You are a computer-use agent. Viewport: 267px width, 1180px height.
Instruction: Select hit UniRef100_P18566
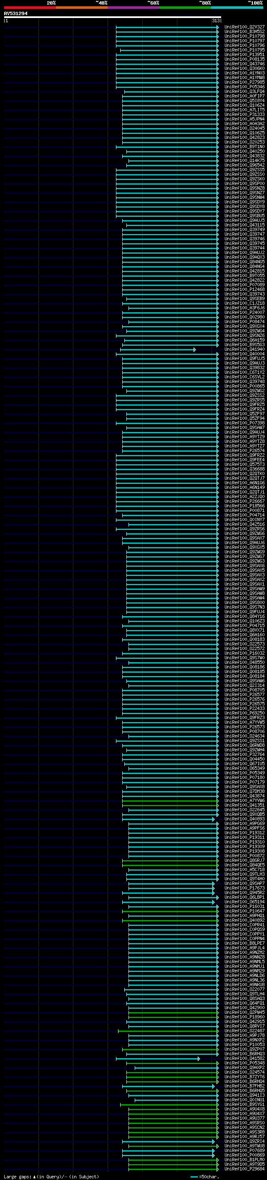point(244,506)
